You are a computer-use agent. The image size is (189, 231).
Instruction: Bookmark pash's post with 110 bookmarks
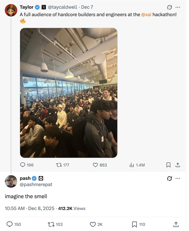[139, 224]
